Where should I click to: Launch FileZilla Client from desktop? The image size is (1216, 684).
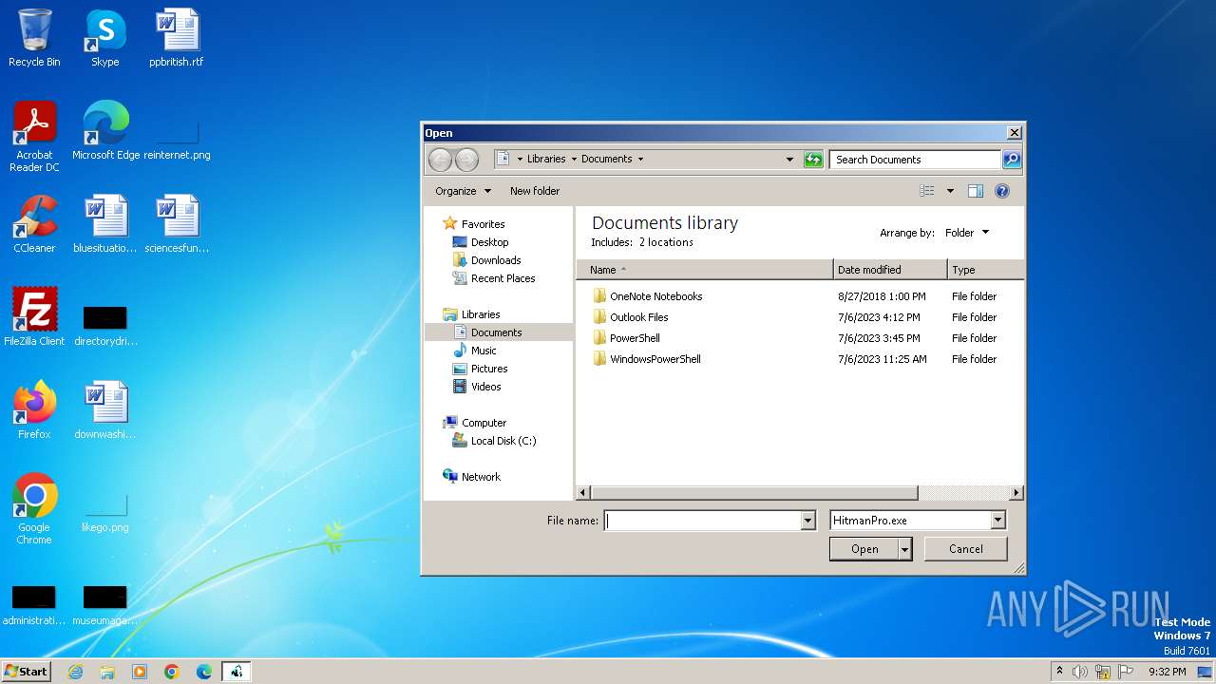click(34, 316)
